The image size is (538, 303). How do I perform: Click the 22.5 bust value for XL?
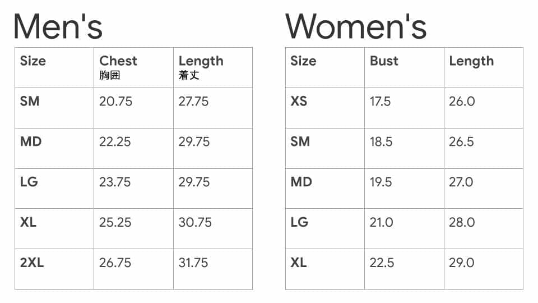382,263
